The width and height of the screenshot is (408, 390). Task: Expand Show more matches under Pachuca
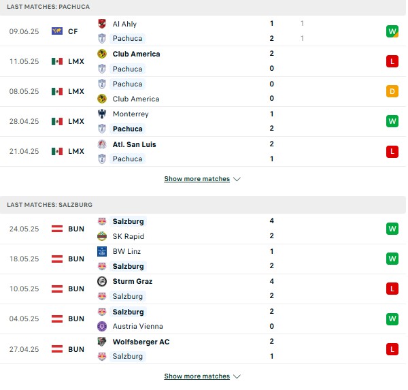[x=197, y=179]
